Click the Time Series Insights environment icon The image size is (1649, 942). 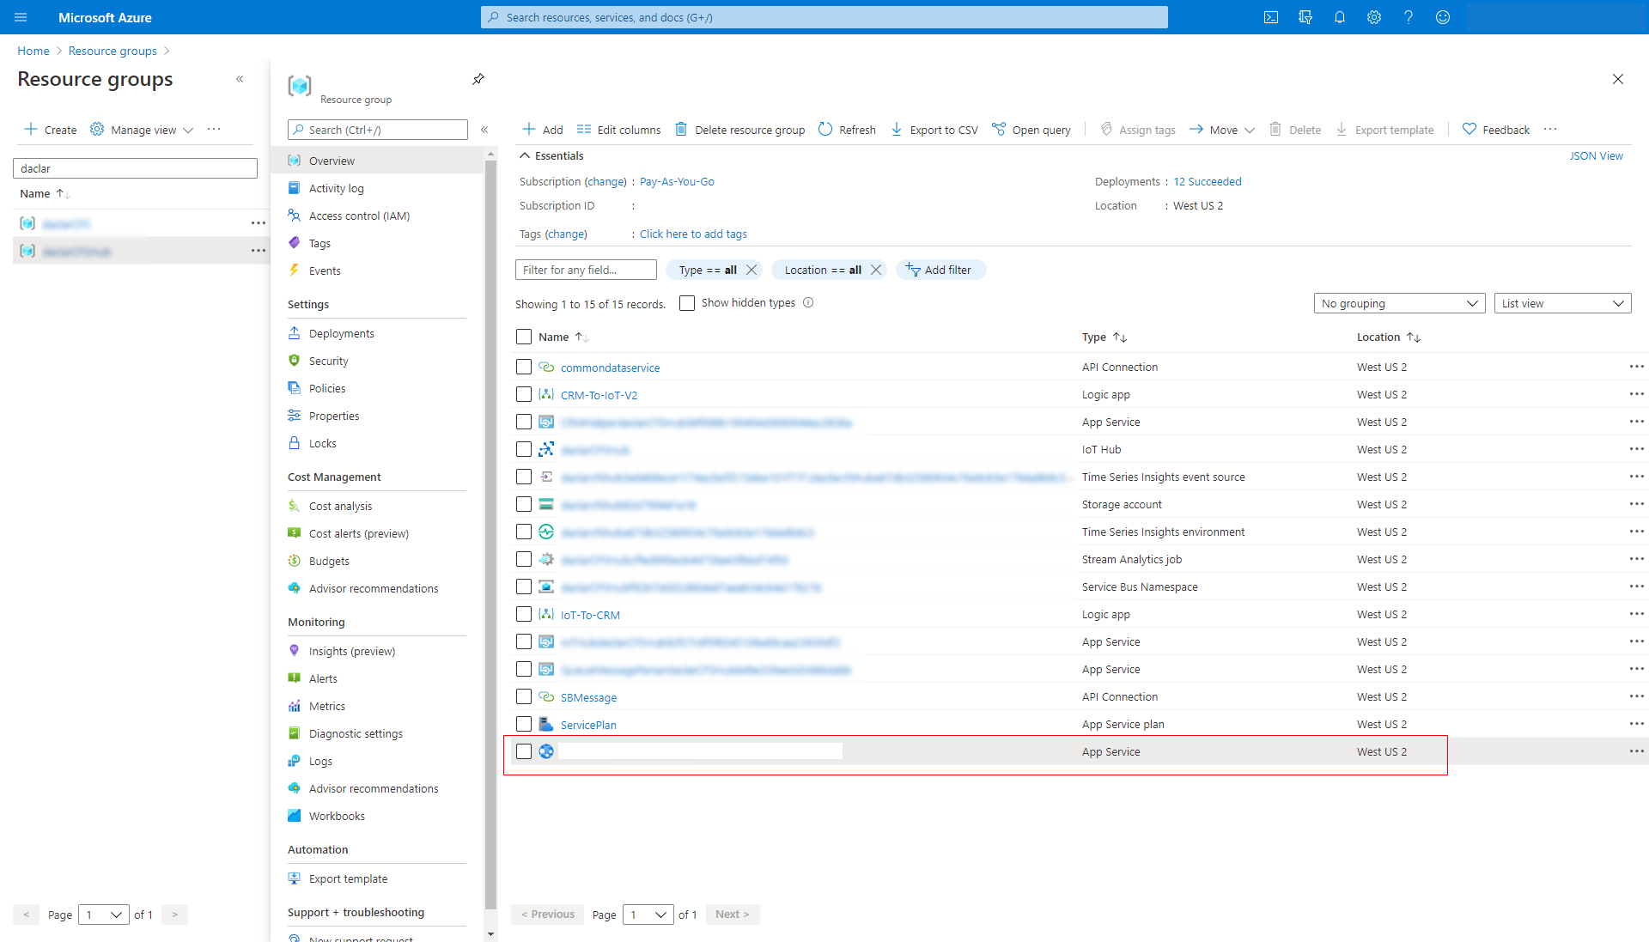(x=547, y=532)
